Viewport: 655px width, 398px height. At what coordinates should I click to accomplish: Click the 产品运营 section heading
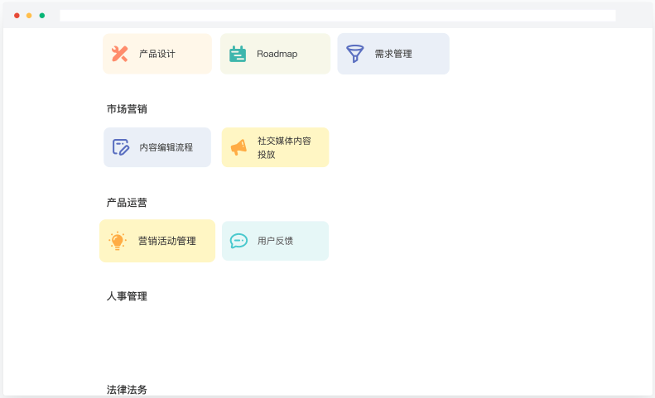point(127,203)
